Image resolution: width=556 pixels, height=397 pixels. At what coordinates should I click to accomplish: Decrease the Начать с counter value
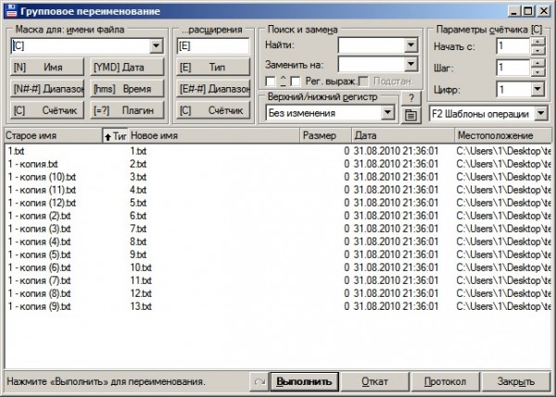[537, 50]
